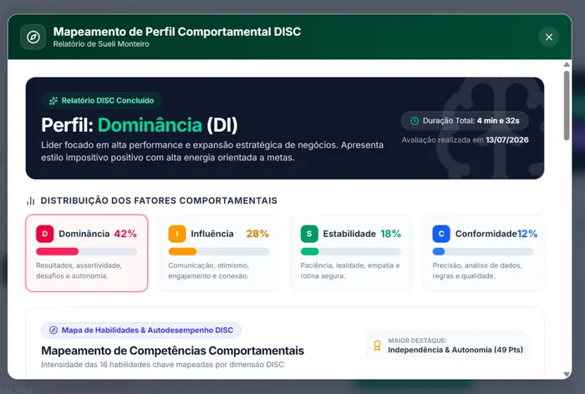The width and height of the screenshot is (585, 394).
Task: Click the 42% value on Dominância
Action: [125, 234]
